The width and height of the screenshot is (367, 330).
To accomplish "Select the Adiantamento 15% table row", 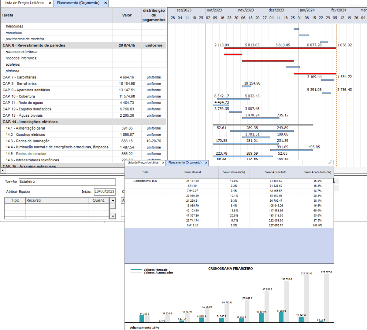I will 145,181.
